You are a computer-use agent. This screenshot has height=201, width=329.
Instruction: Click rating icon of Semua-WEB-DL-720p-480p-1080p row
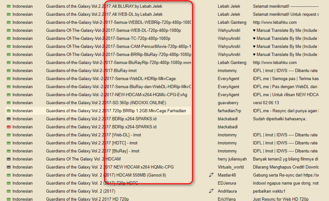coord(9,31)
